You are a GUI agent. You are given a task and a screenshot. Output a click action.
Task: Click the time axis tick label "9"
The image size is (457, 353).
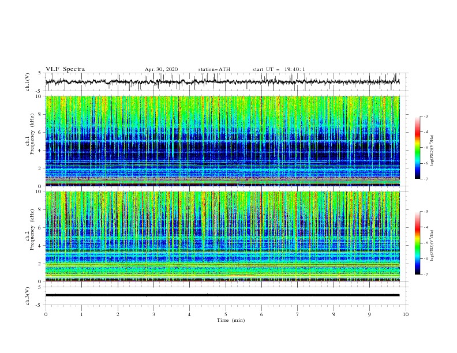point(369,314)
